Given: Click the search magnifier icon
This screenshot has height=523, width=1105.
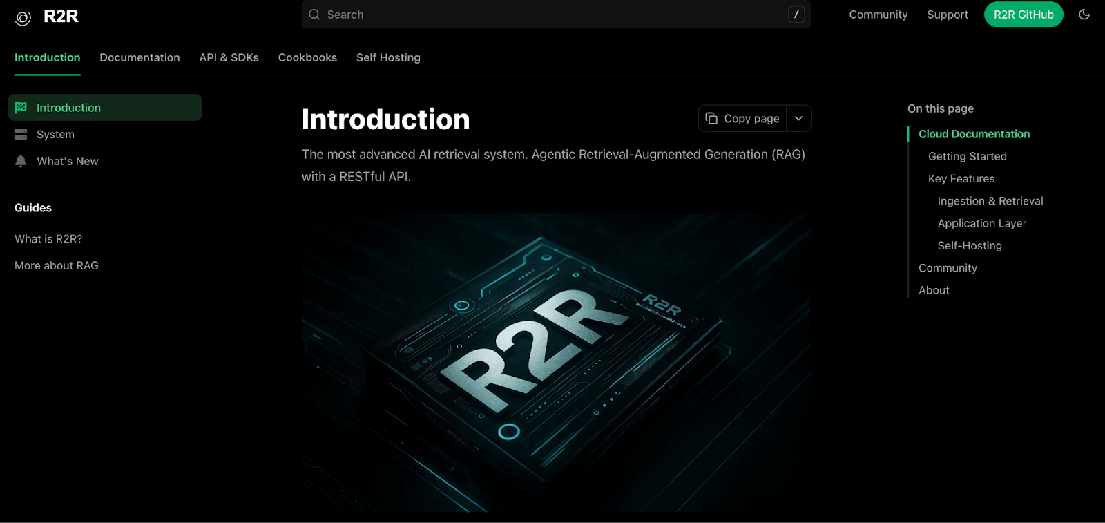Looking at the screenshot, I should pyautogui.click(x=314, y=15).
